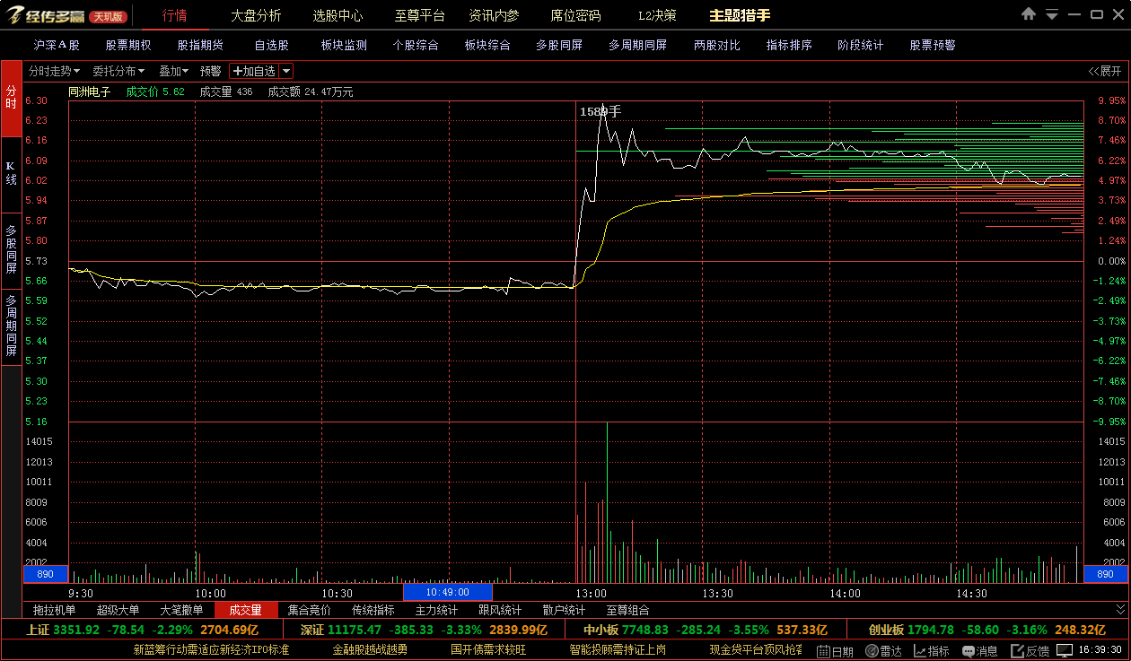Select the 散户统计 indicator tab
The image size is (1131, 661).
point(565,610)
